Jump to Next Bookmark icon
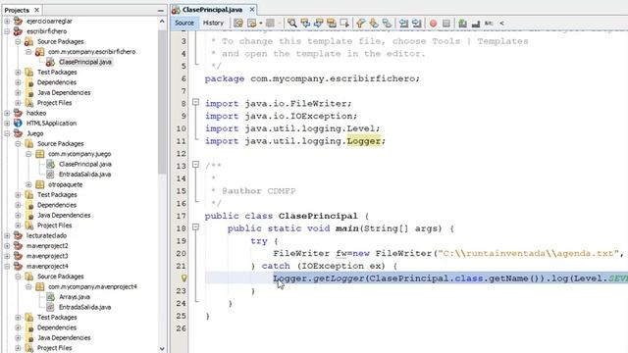 (x=374, y=24)
